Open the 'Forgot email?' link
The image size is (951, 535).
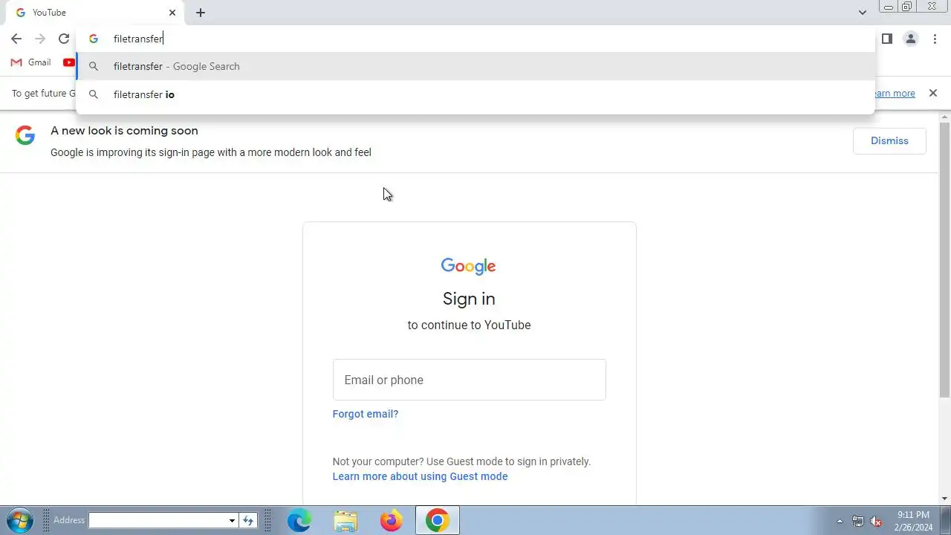click(366, 414)
